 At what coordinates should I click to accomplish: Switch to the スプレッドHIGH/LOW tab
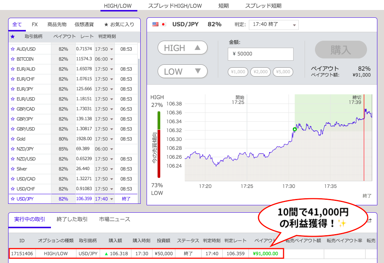tap(175, 6)
